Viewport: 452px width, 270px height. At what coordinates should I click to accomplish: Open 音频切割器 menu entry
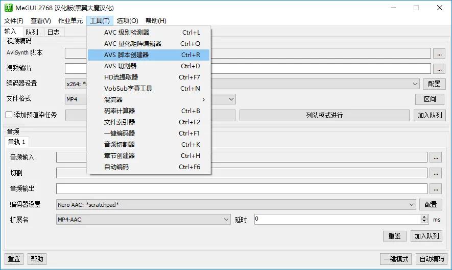[149, 145]
